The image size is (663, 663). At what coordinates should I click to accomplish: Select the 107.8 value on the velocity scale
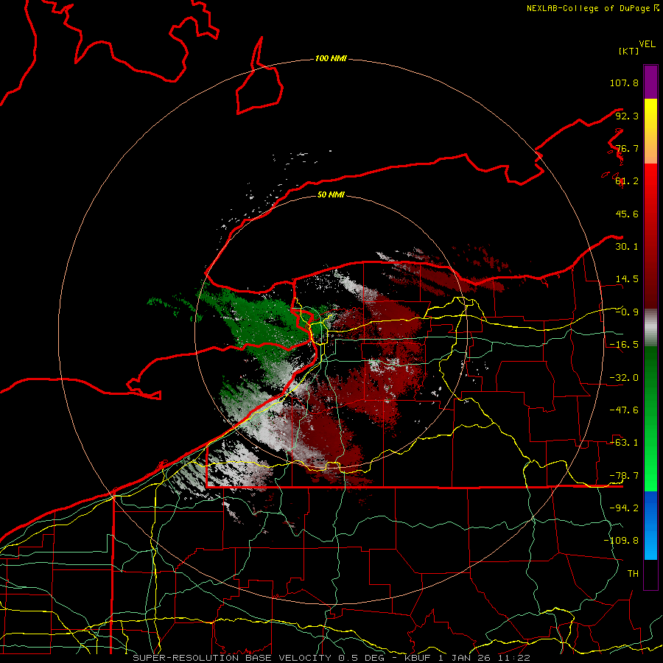(624, 83)
